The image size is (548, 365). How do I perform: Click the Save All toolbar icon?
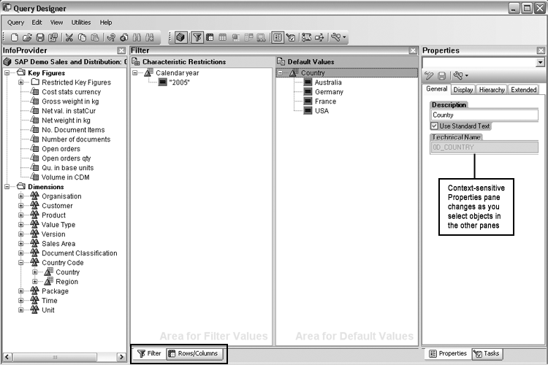point(53,37)
